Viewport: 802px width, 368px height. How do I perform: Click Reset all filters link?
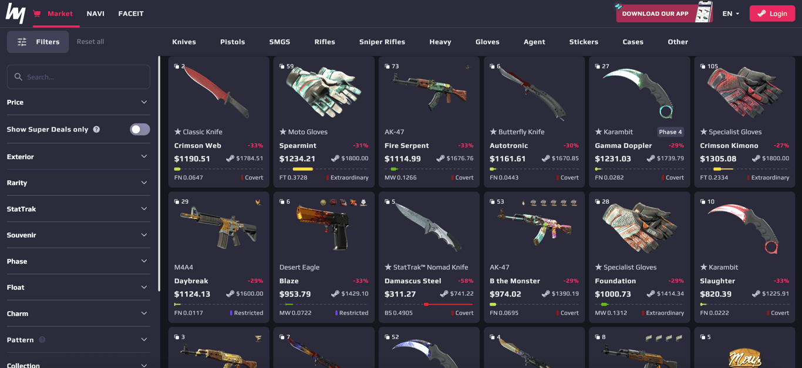(x=90, y=42)
